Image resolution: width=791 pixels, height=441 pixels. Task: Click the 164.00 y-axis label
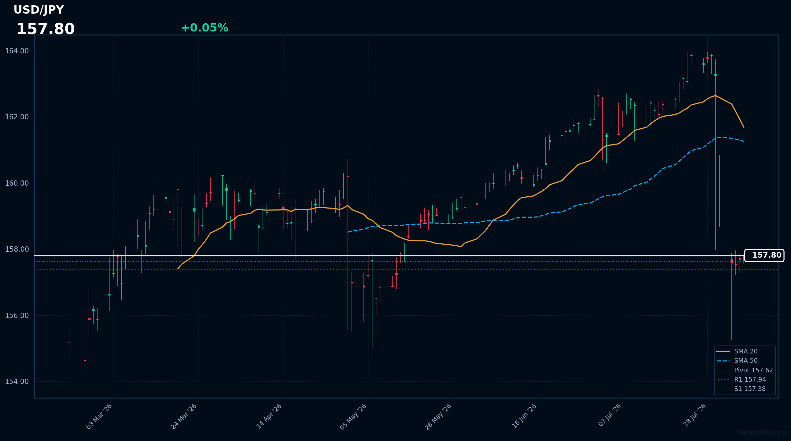pos(17,51)
